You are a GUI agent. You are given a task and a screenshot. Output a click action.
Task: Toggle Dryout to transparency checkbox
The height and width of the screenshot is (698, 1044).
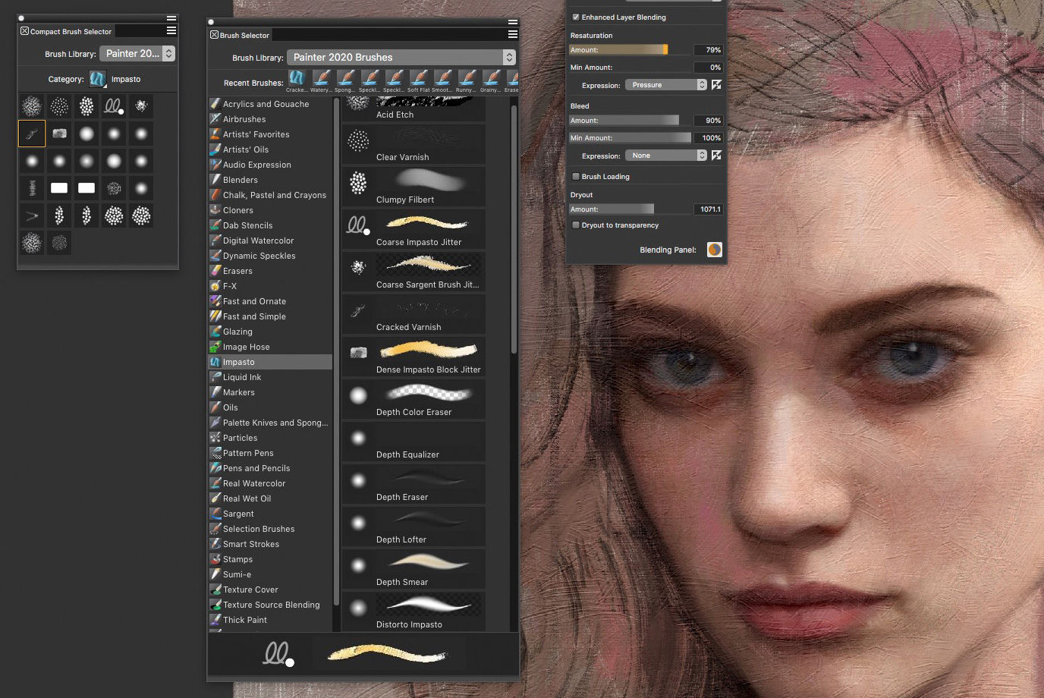(x=576, y=225)
